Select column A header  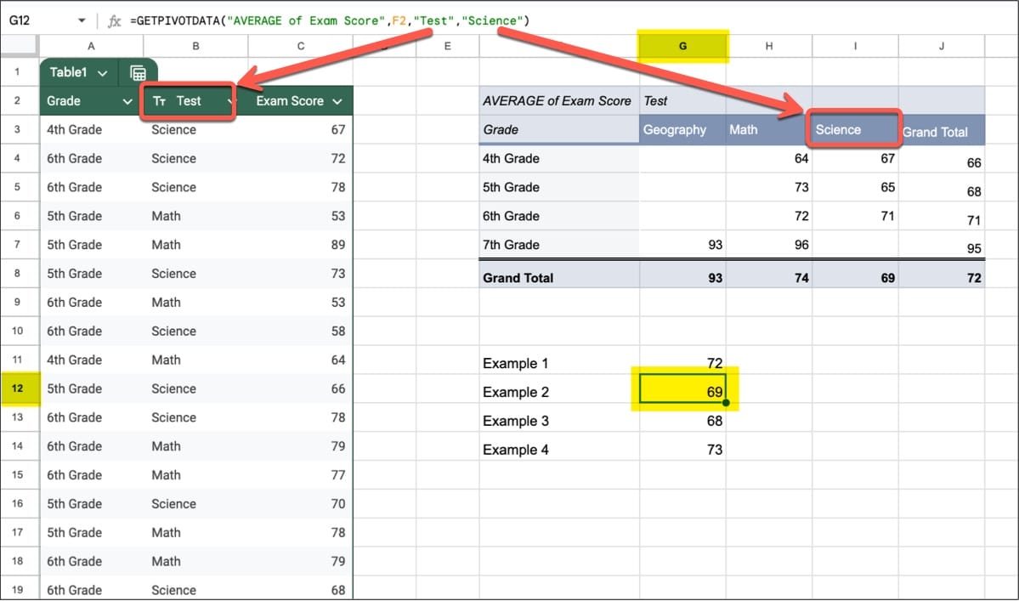pyautogui.click(x=91, y=46)
